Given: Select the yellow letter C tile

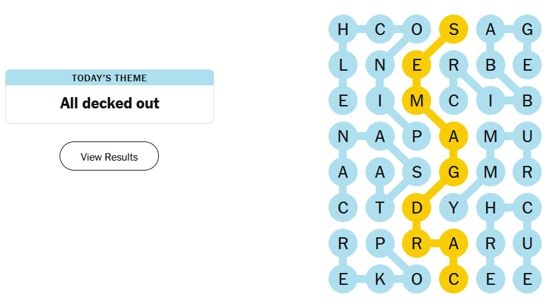Looking at the screenshot, I should [454, 279].
